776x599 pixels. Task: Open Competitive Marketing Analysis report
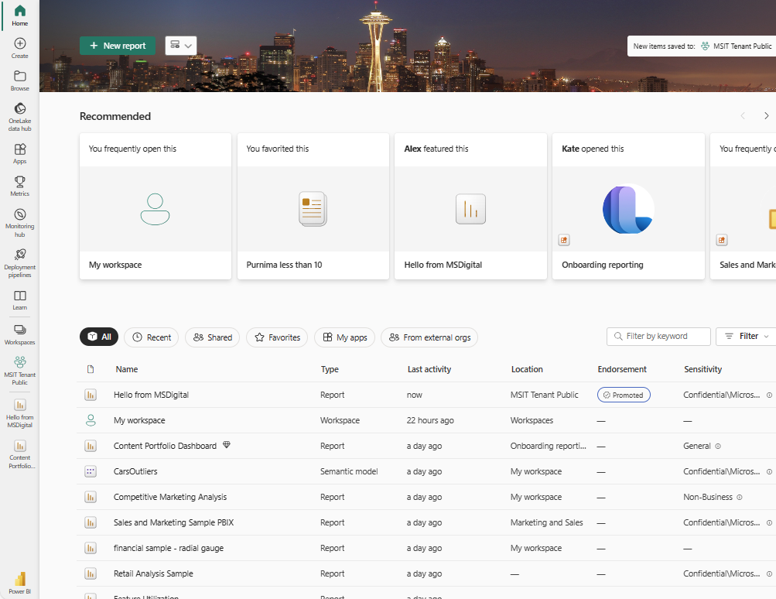(170, 497)
